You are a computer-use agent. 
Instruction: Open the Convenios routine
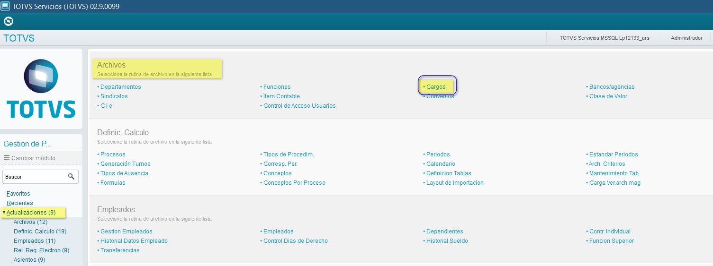tap(440, 96)
